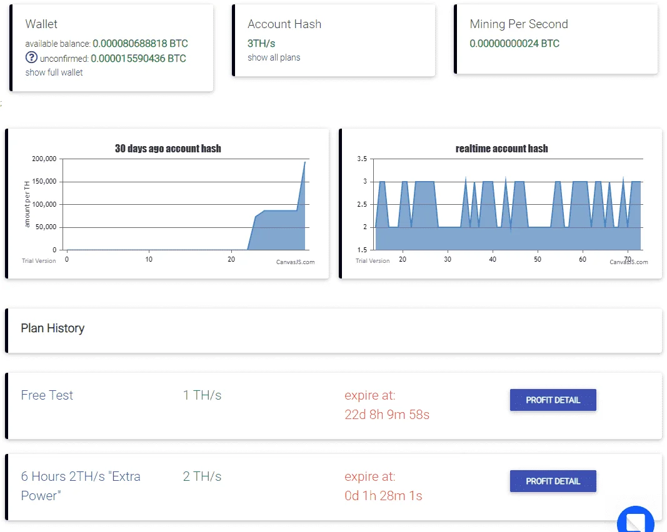Click the Free Test plan name
This screenshot has height=532, width=667.
click(47, 395)
